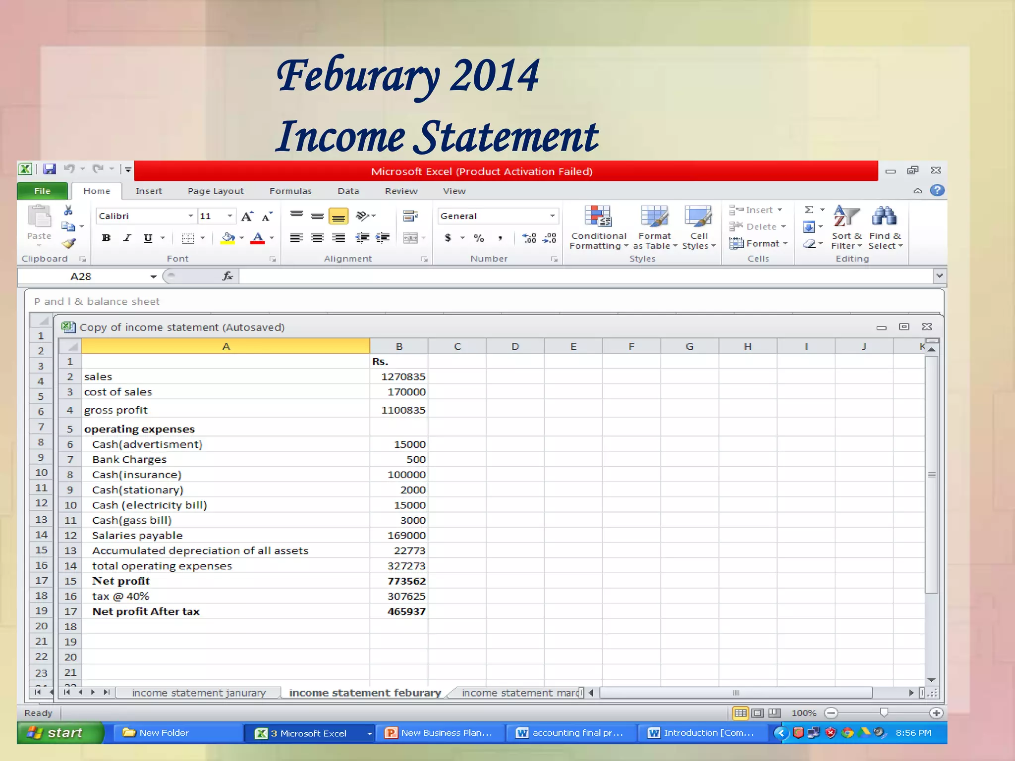1015x761 pixels.
Task: Click the Decrease Decimal icon
Action: click(550, 238)
